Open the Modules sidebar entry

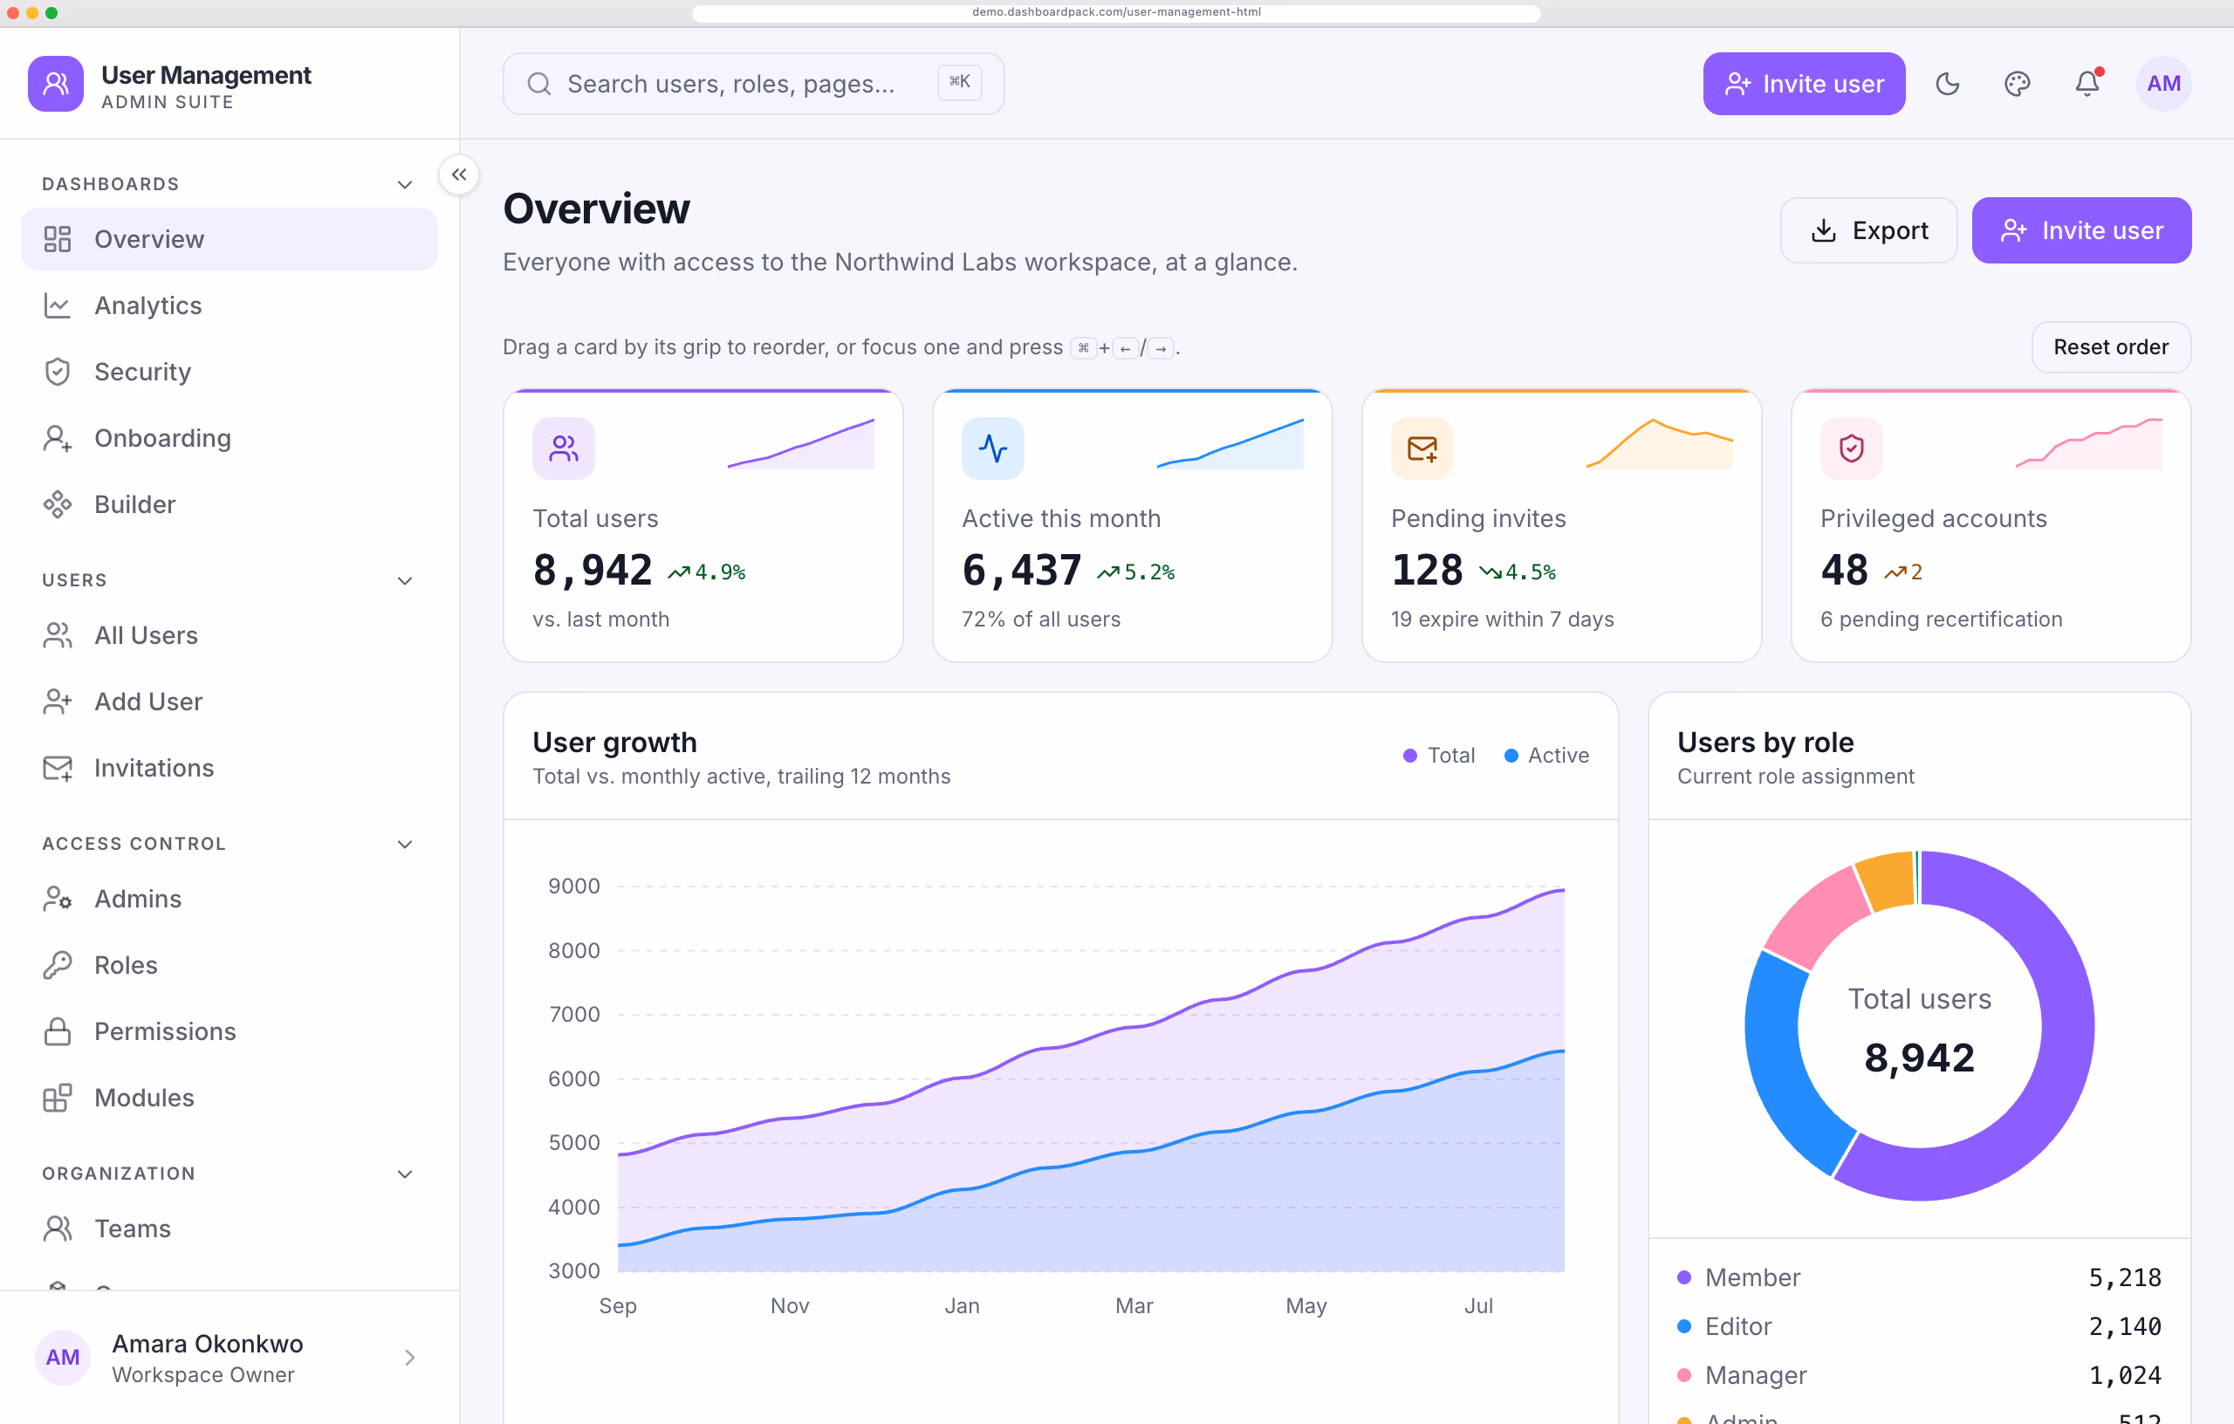pyautogui.click(x=230, y=1098)
